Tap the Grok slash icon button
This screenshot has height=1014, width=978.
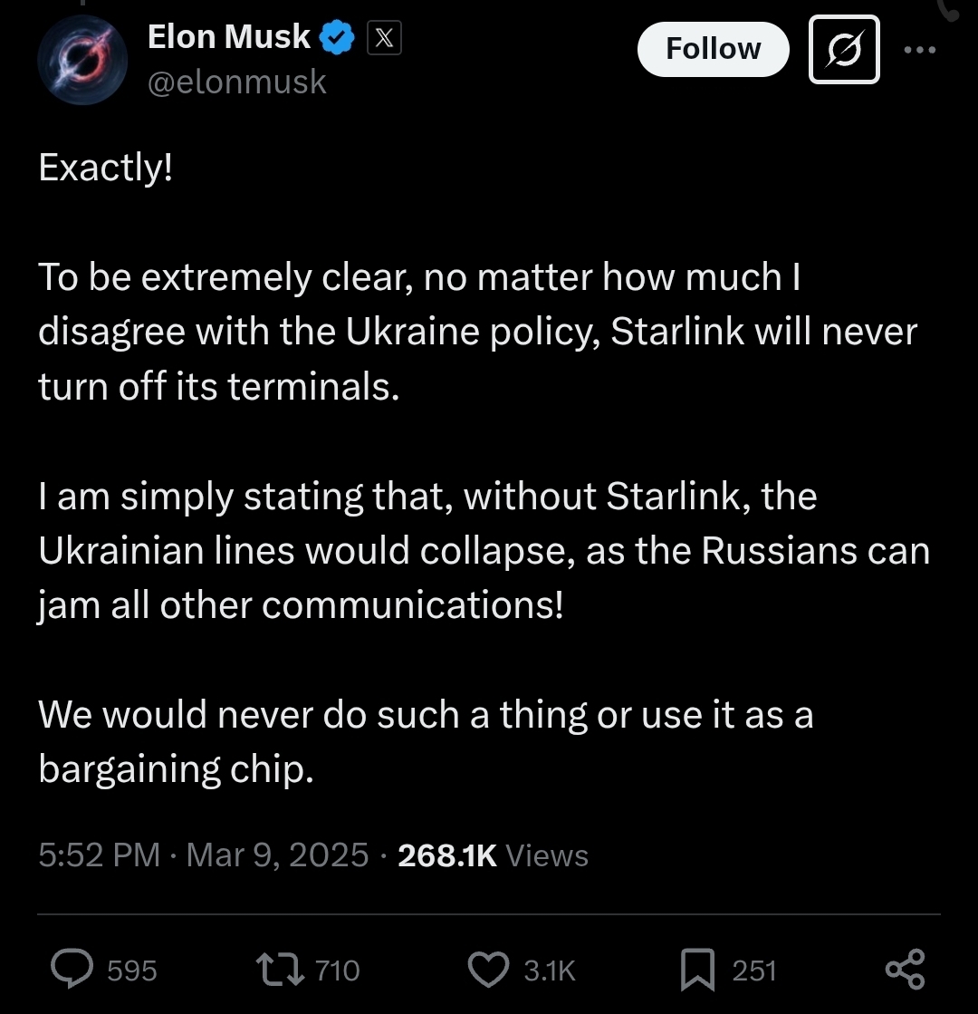click(x=843, y=50)
